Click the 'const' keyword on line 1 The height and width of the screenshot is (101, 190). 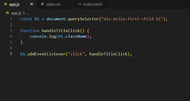tap(26, 19)
